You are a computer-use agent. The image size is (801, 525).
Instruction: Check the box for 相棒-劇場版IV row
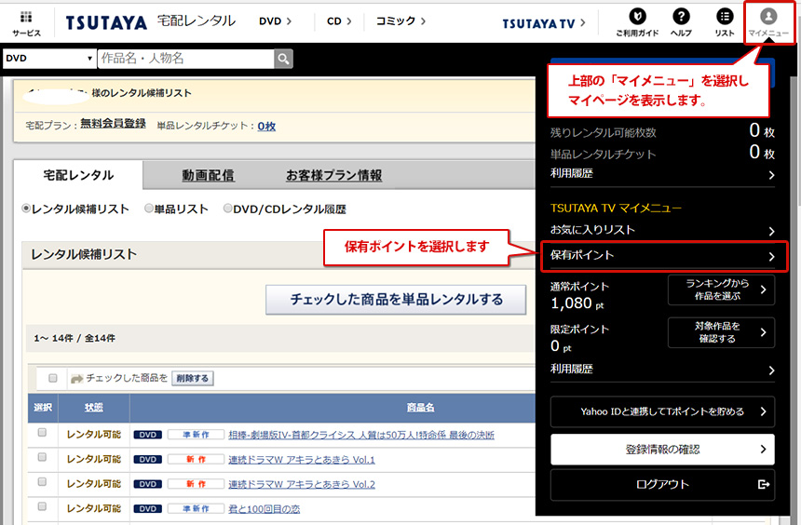point(43,433)
